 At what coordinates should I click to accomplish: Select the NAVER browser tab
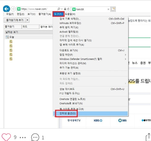[x=91, y=9]
